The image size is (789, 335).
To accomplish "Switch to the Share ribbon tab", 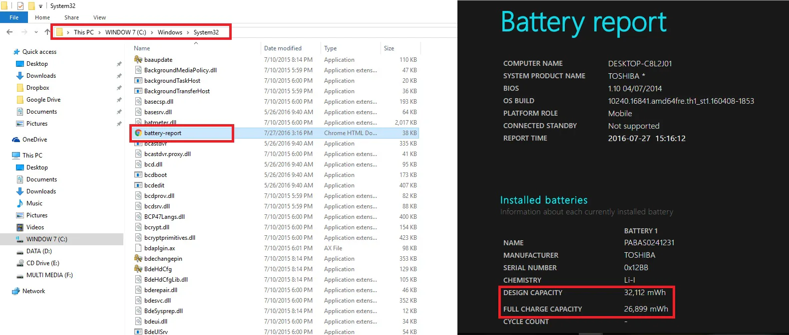I will (x=71, y=17).
